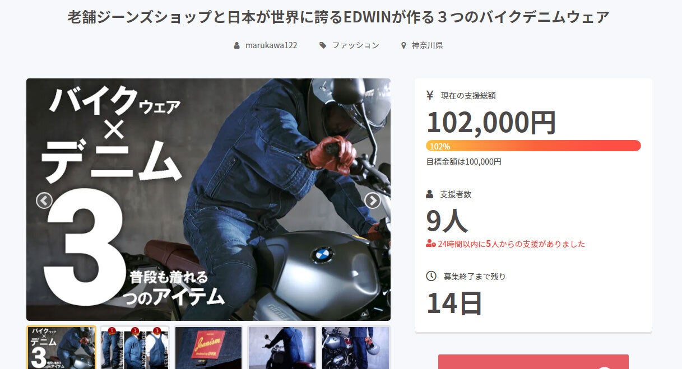682x369 pixels.
Task: Click the previous image arrow on carousel
Action: click(x=44, y=200)
